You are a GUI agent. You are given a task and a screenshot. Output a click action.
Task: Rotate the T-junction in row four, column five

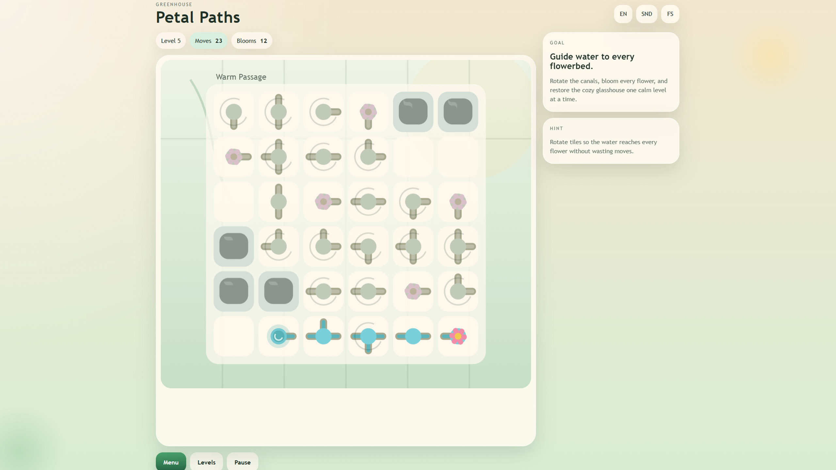pos(413,246)
